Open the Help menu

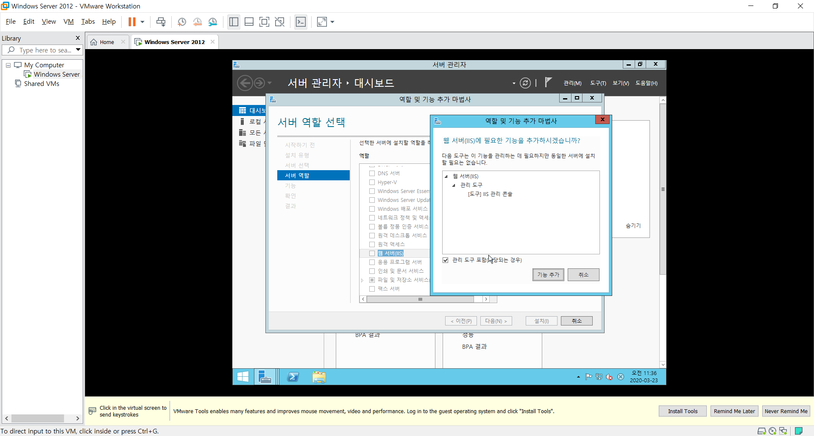tap(109, 22)
